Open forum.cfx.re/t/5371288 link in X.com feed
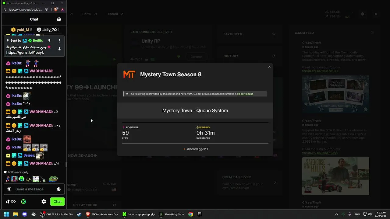 pos(320,153)
